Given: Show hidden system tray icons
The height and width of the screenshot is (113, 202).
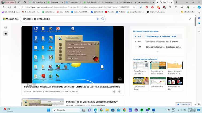Looking at the screenshot, I should click(x=166, y=110).
